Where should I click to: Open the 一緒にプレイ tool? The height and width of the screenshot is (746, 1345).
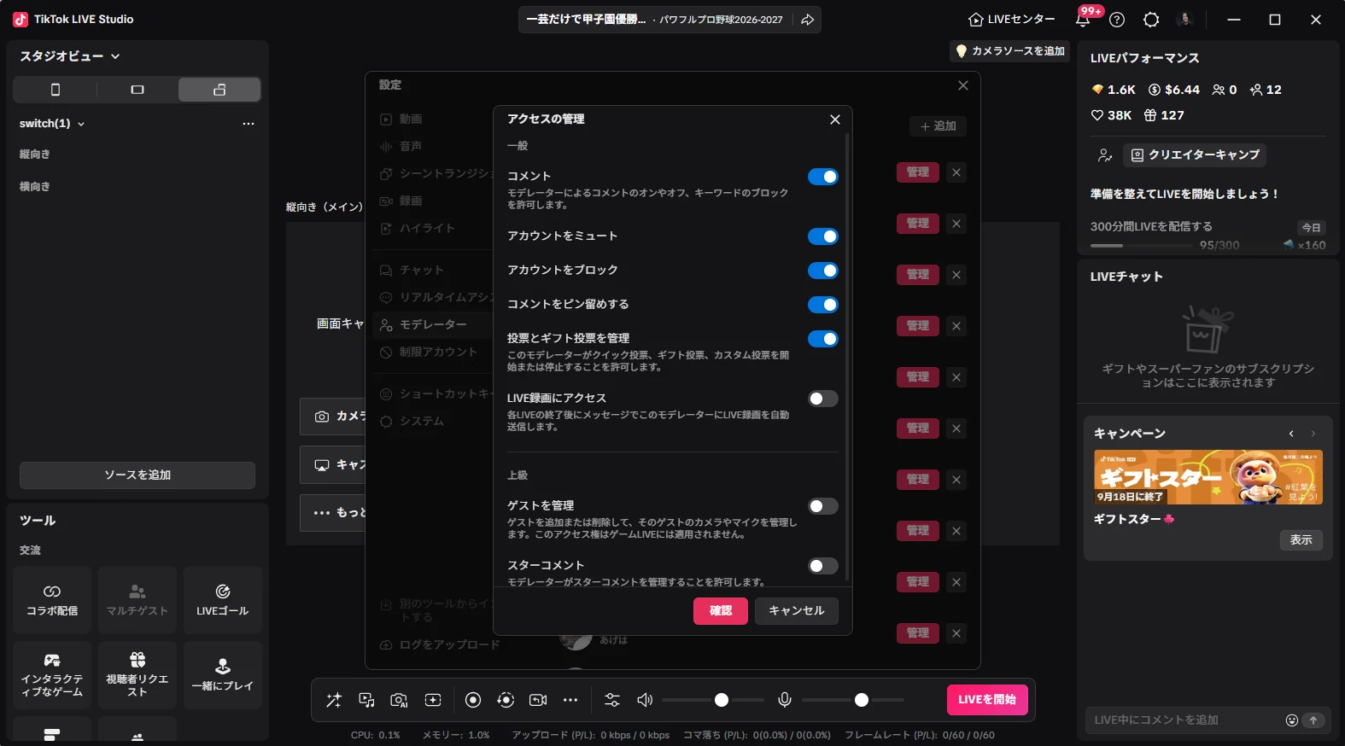click(x=223, y=675)
